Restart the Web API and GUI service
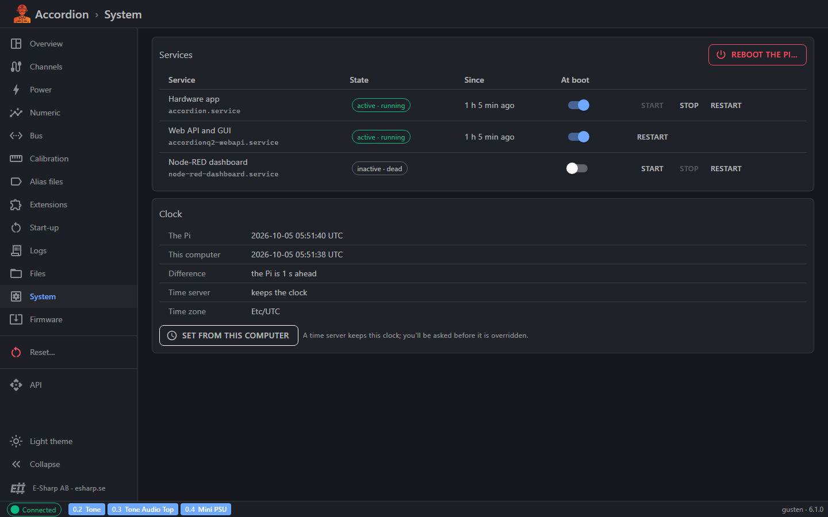Image resolution: width=828 pixels, height=517 pixels. click(x=652, y=137)
